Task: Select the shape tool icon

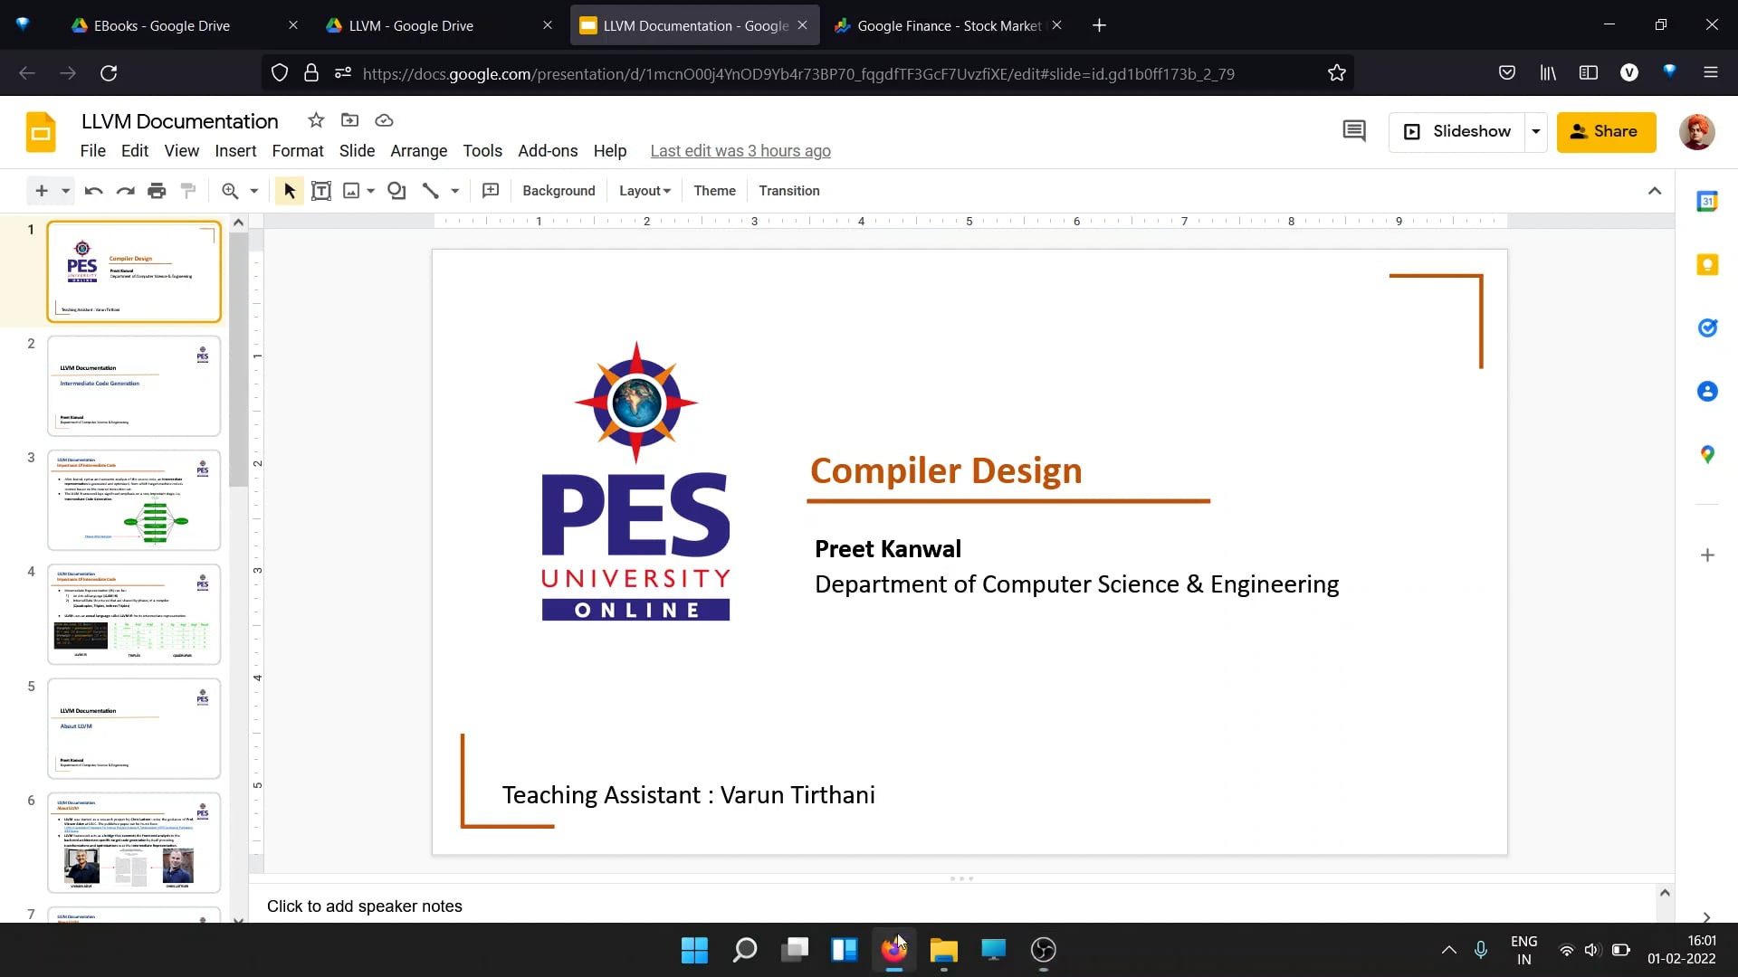Action: [x=396, y=191]
